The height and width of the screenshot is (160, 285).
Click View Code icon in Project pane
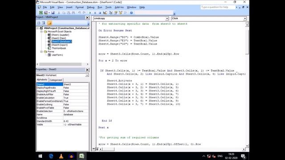tap(39, 23)
